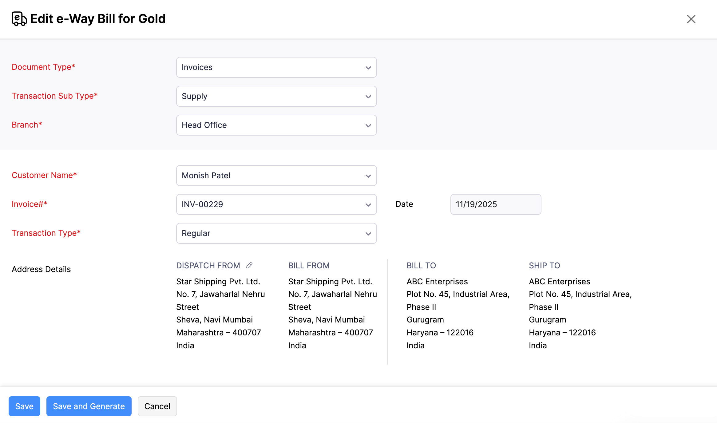Click the chevron on the Branch field

point(368,125)
